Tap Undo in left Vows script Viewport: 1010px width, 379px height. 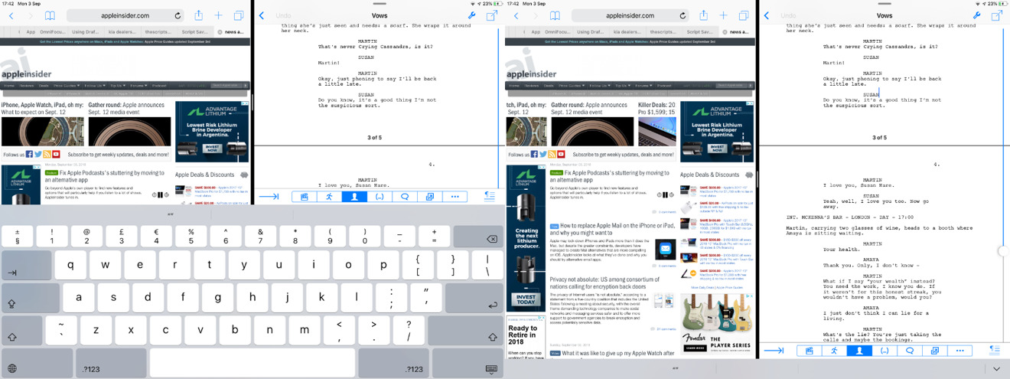(283, 15)
